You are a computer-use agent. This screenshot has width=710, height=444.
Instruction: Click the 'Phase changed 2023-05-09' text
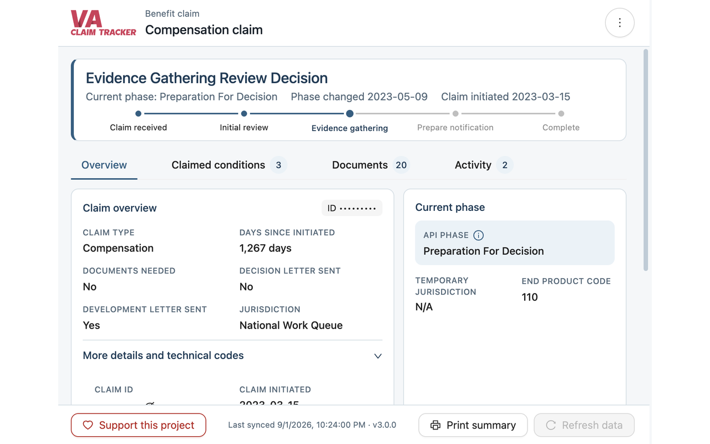[x=359, y=97]
